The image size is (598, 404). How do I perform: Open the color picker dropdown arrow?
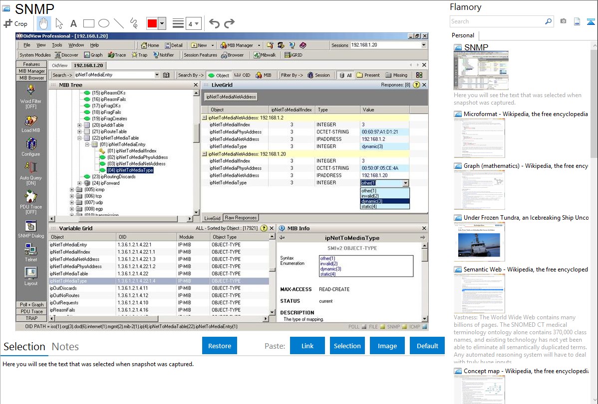[162, 23]
